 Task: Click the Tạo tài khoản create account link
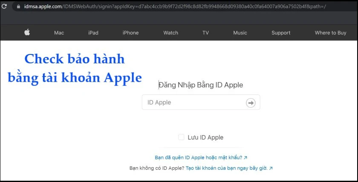click(229, 168)
